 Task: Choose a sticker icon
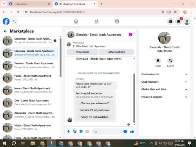pyautogui.click(x=81, y=132)
